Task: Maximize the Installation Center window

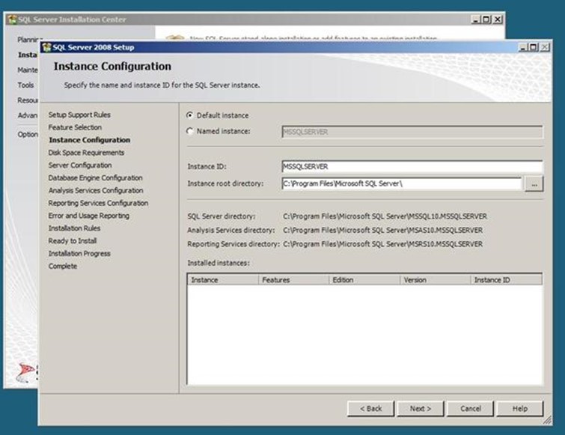Action: pos(486,19)
